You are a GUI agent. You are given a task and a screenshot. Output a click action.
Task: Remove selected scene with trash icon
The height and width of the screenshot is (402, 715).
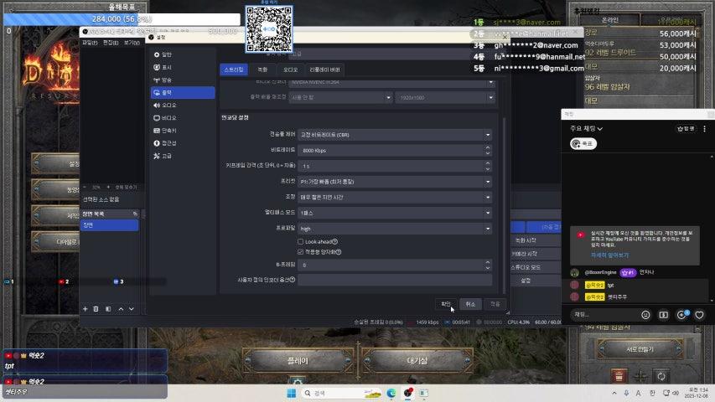pyautogui.click(x=96, y=309)
